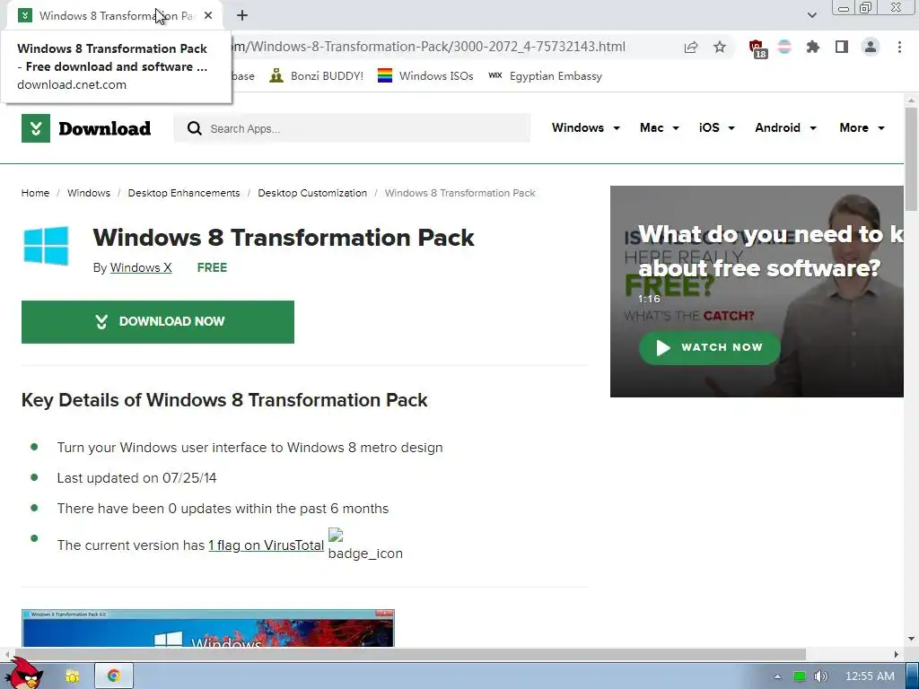
Task: Click the 'Last updated on 07/25/14' text
Action: point(136,478)
